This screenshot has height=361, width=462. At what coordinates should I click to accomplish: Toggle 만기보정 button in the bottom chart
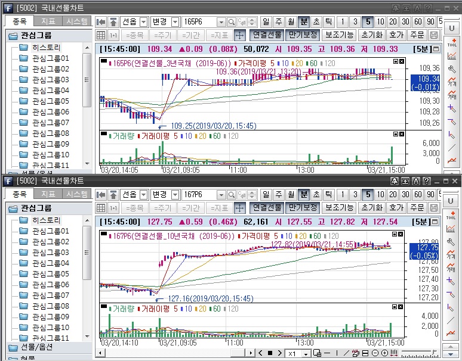(x=303, y=208)
